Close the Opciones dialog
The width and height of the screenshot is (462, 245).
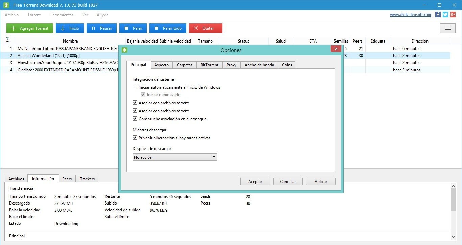(x=336, y=49)
